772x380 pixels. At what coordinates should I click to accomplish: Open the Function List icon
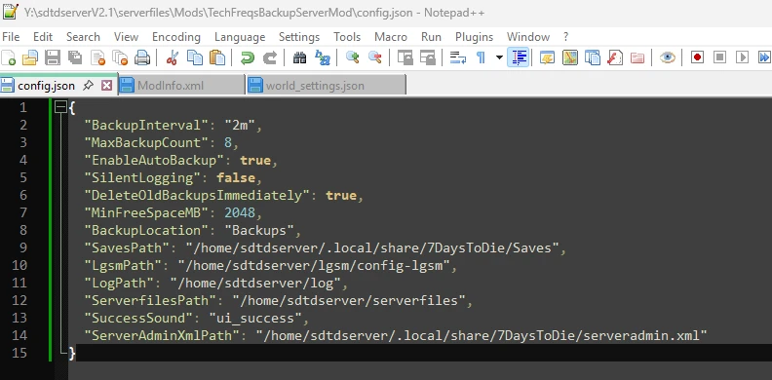pos(615,57)
